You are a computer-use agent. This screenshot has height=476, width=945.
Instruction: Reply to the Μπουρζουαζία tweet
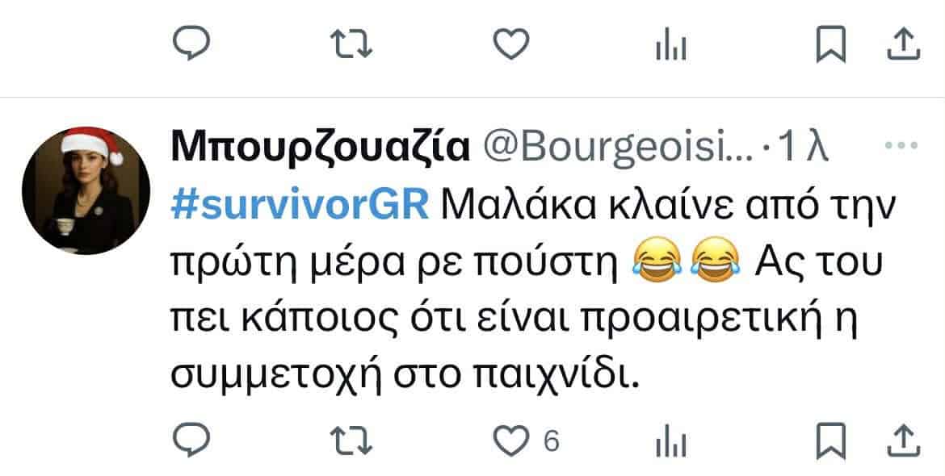[191, 441]
